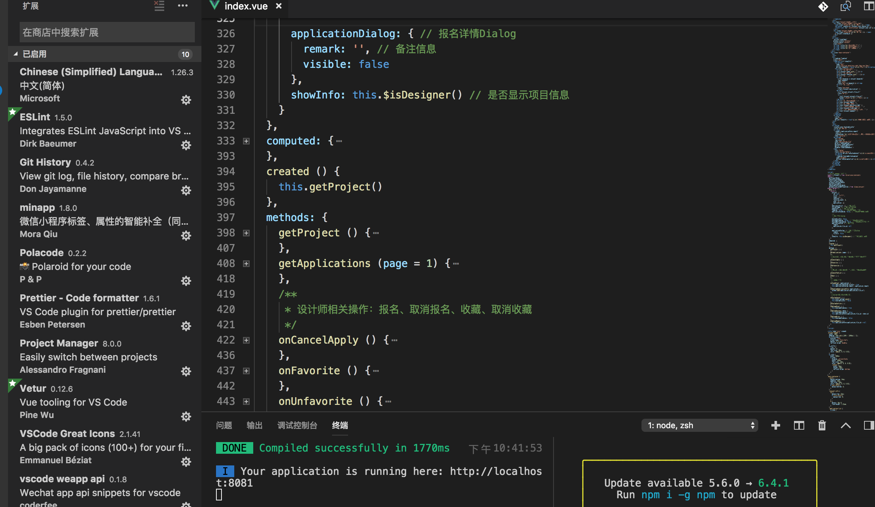Switch to the 输出 output tab

click(x=254, y=425)
